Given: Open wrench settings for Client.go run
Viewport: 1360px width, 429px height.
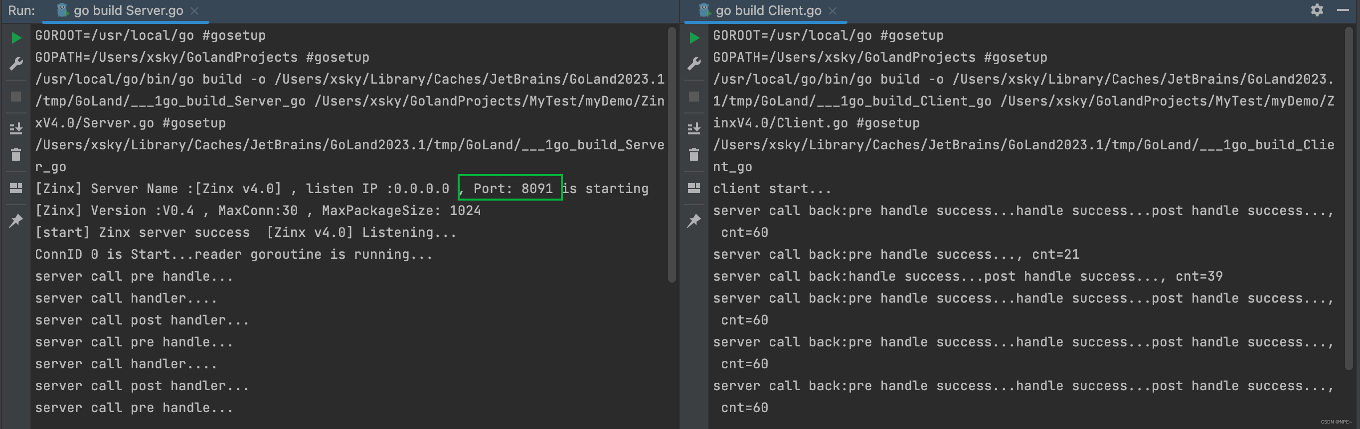Looking at the screenshot, I should [694, 64].
